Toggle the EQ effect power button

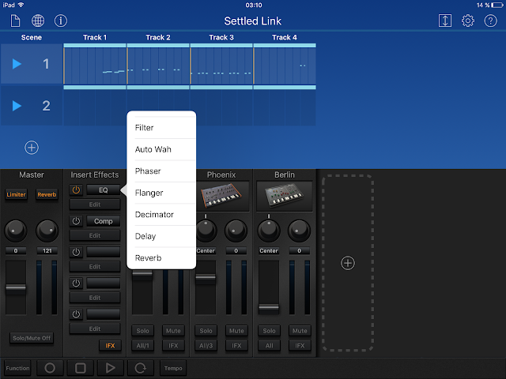tap(76, 190)
